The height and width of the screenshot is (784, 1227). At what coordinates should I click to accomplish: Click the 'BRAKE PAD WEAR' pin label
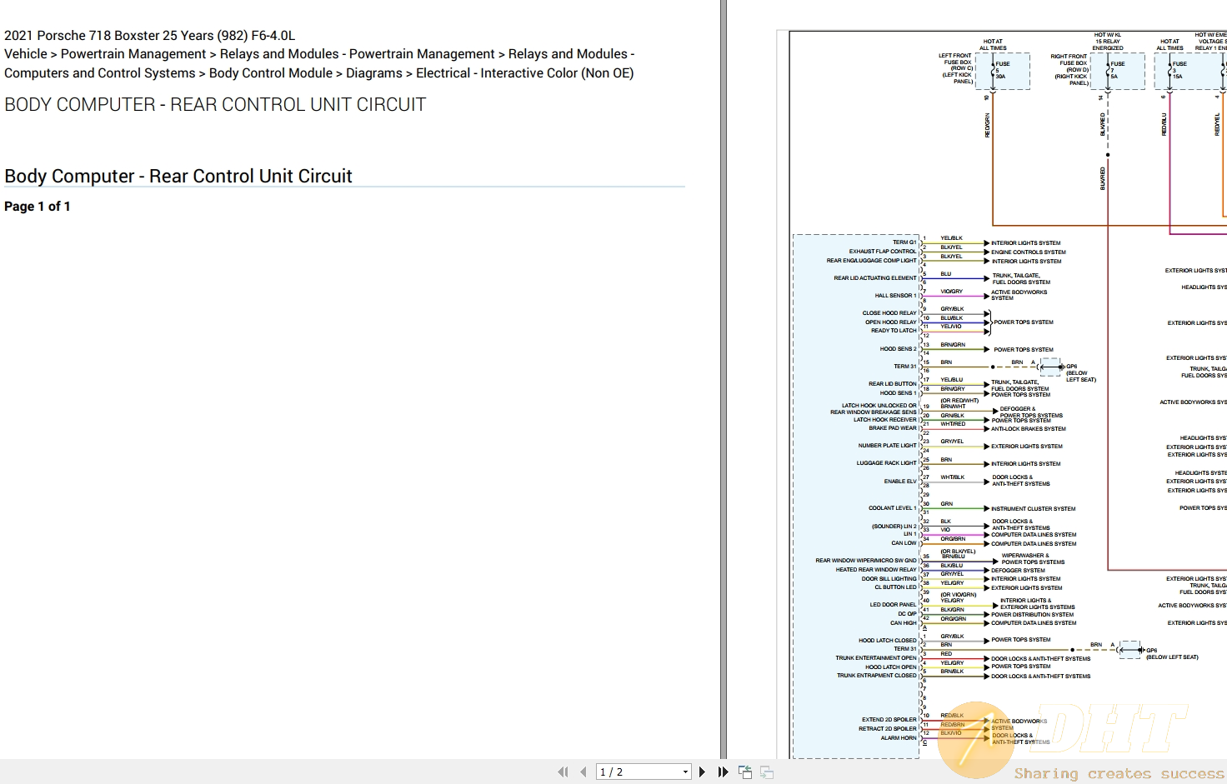tap(893, 428)
